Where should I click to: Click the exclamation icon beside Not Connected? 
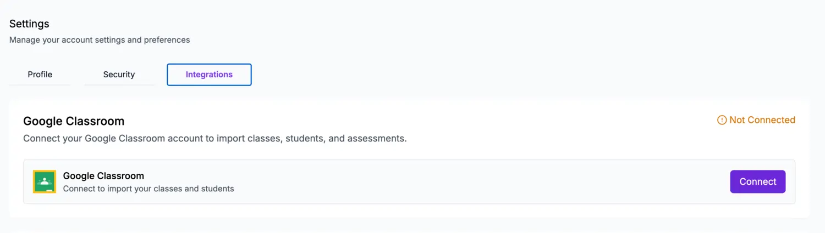pyautogui.click(x=722, y=120)
